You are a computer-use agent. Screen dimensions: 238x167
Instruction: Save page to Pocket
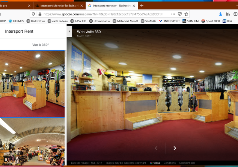click(180, 14)
